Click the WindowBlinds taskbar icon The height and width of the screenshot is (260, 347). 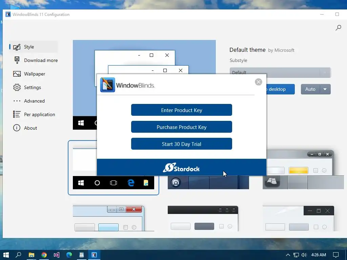pos(94,255)
